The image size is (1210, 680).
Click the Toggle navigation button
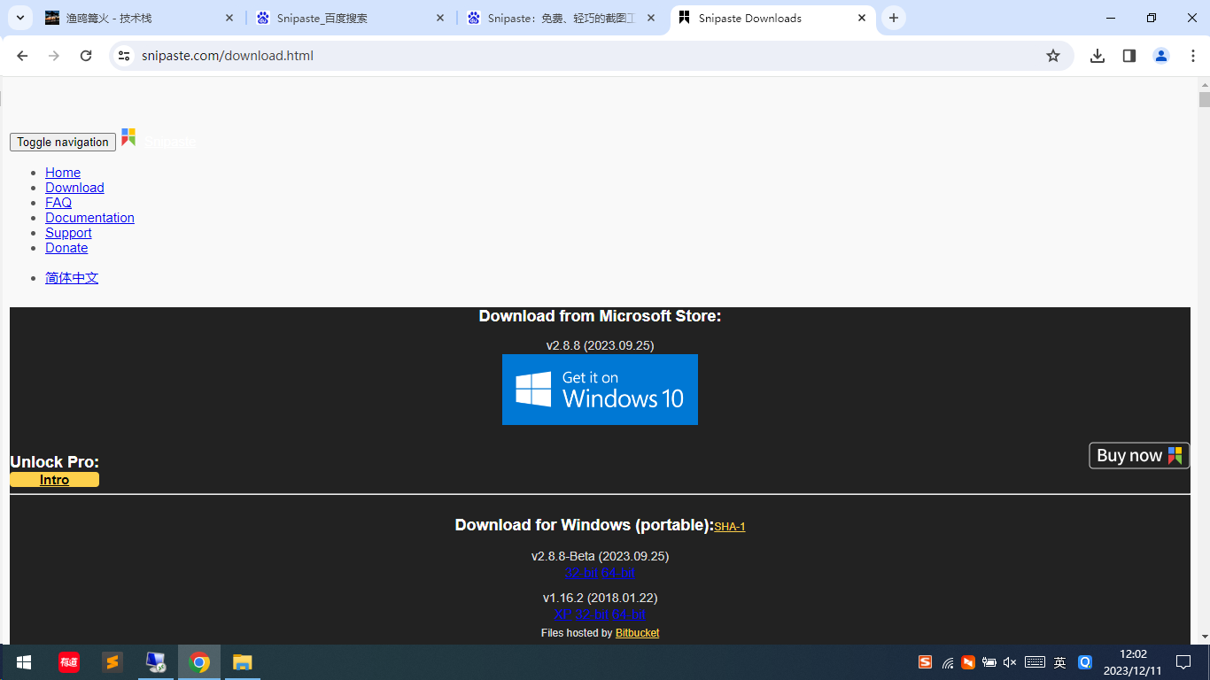click(x=63, y=142)
